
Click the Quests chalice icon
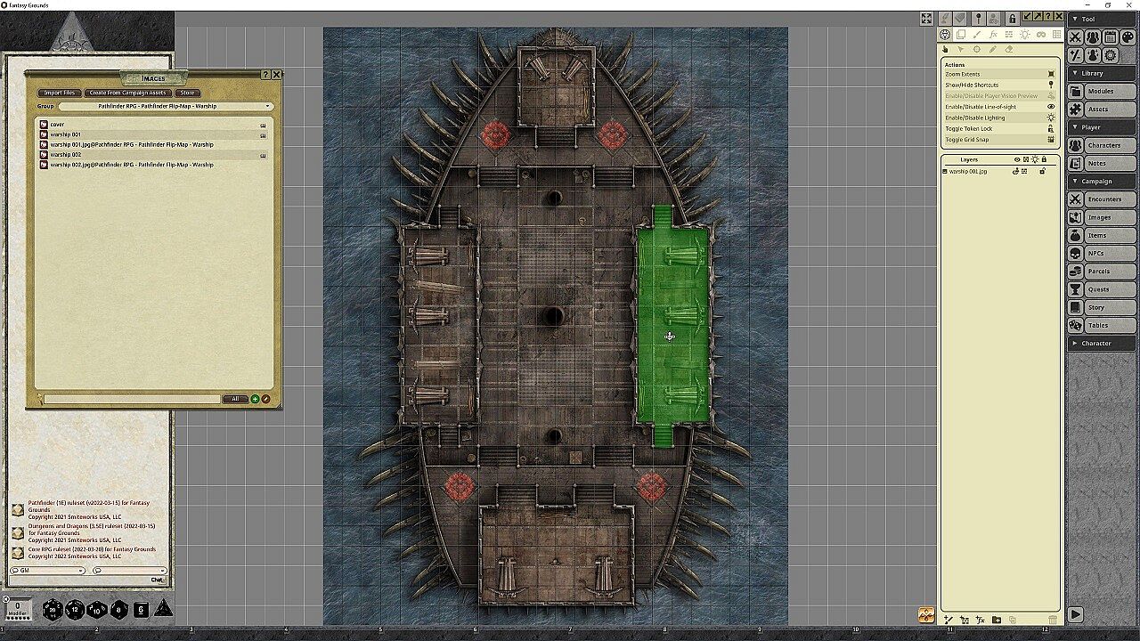click(1076, 289)
